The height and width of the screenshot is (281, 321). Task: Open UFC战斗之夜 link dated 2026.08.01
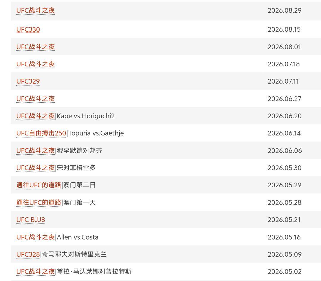click(36, 47)
